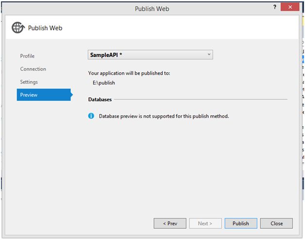Image resolution: width=305 pixels, height=240 pixels.
Task: Go to the Profile step
Action: click(27, 56)
